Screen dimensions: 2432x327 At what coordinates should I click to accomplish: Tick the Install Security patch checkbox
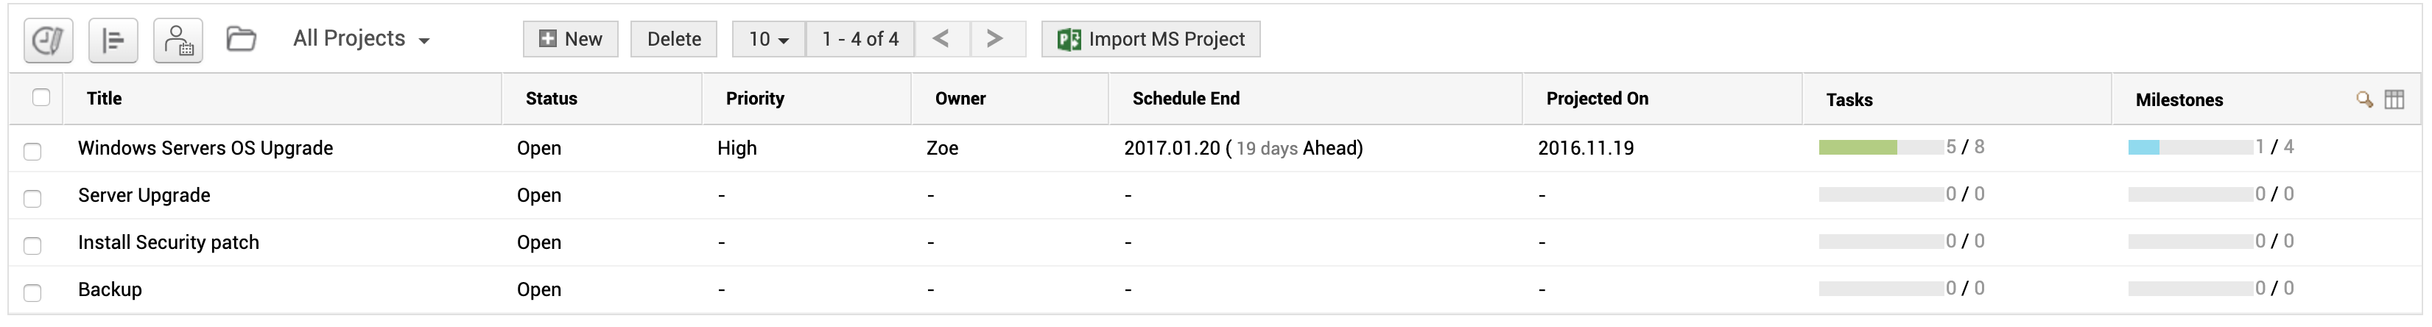[33, 246]
